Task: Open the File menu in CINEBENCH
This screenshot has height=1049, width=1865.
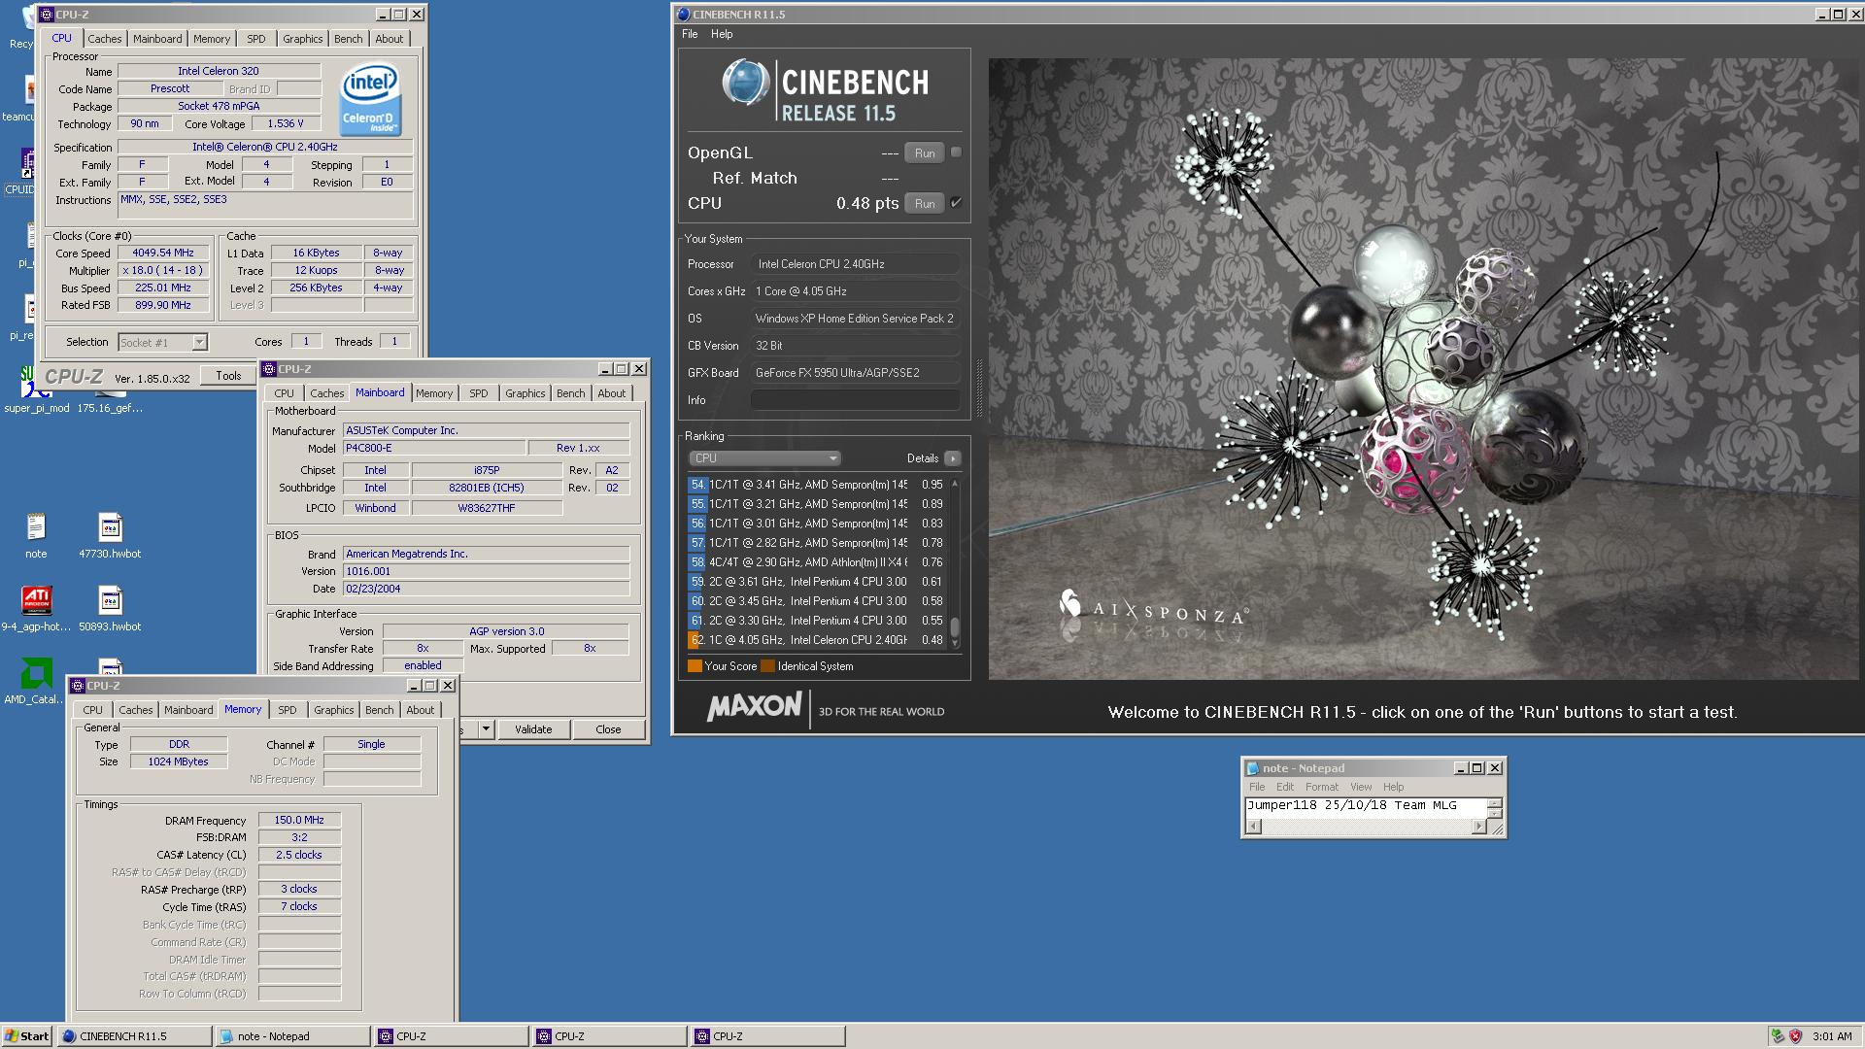Action: coord(690,34)
